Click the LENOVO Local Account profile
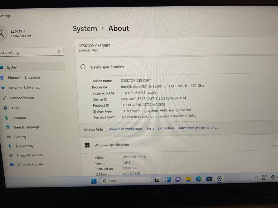Viewport: 278px width, 208px height. point(21,33)
